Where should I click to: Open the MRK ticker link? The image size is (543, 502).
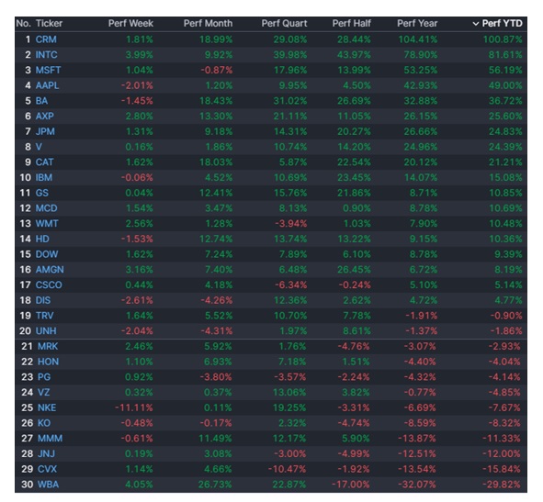click(48, 346)
